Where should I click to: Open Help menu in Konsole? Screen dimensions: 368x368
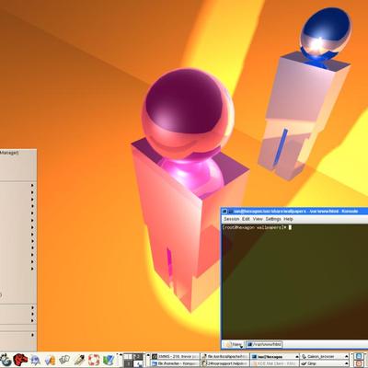pyautogui.click(x=288, y=219)
